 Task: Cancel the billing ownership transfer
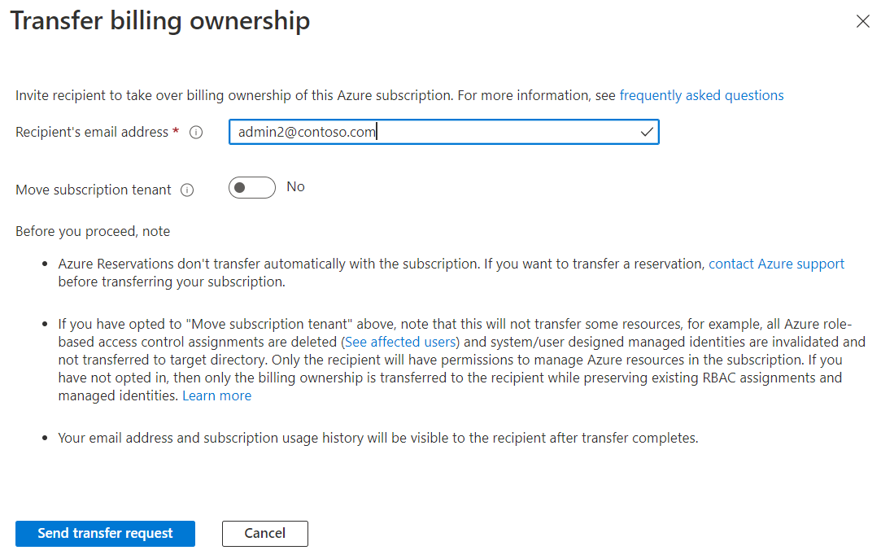[264, 534]
